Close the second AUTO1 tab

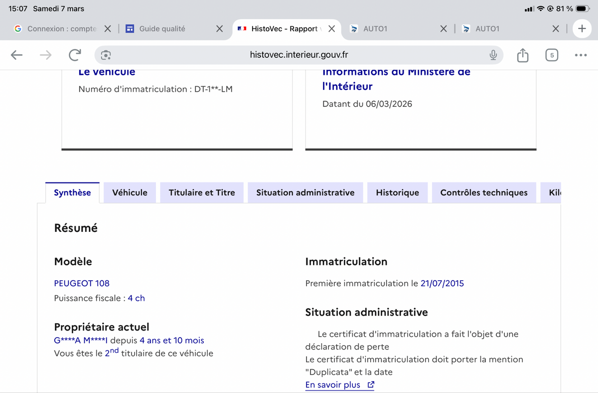click(556, 29)
